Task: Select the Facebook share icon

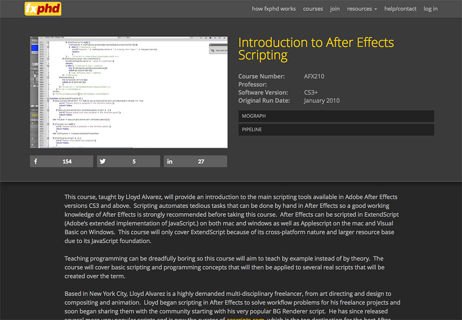Action: pos(35,161)
